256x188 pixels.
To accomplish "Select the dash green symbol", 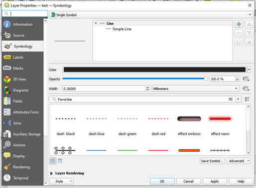I will click(128, 125).
